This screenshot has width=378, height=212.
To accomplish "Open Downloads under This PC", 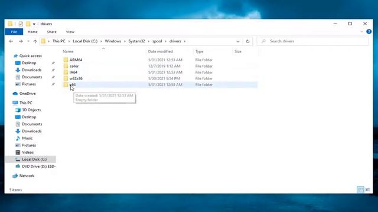I will click(31, 131).
